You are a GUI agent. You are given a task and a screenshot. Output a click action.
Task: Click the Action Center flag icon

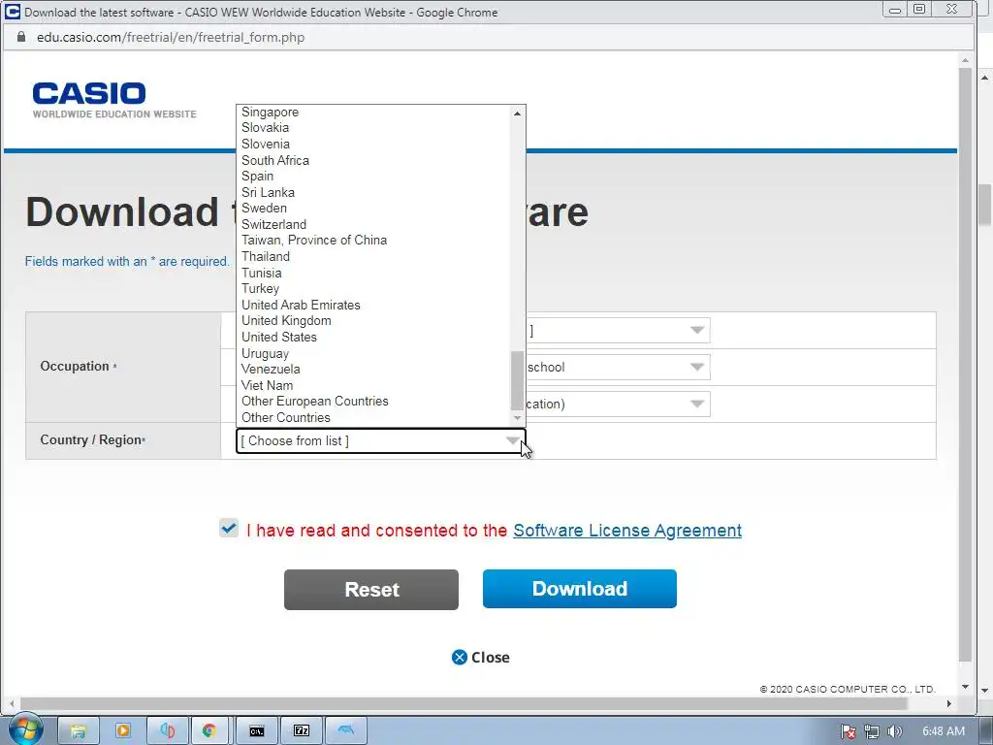click(848, 731)
